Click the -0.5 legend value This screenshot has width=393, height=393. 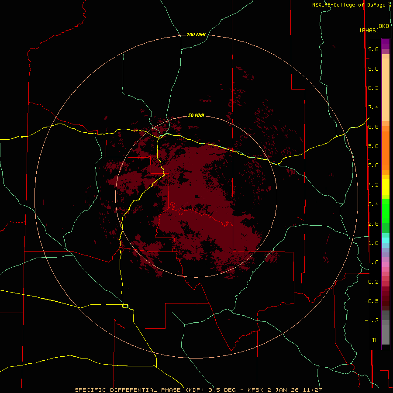pyautogui.click(x=372, y=301)
